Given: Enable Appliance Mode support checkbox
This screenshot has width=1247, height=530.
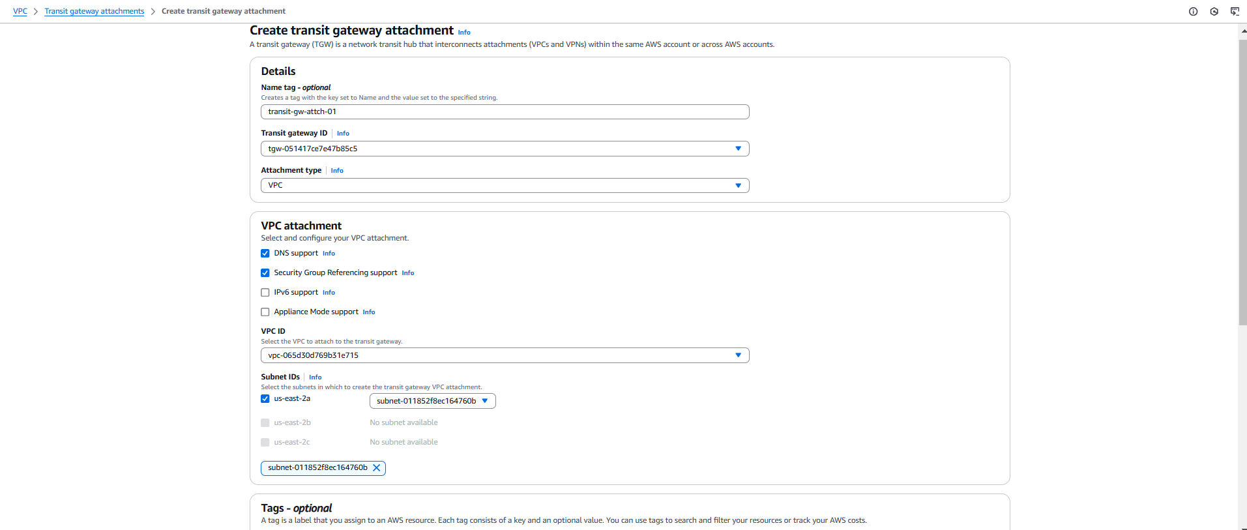Looking at the screenshot, I should point(265,312).
